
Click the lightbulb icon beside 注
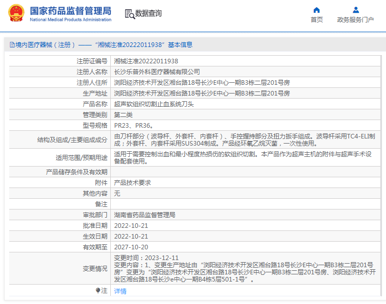click(x=98, y=290)
